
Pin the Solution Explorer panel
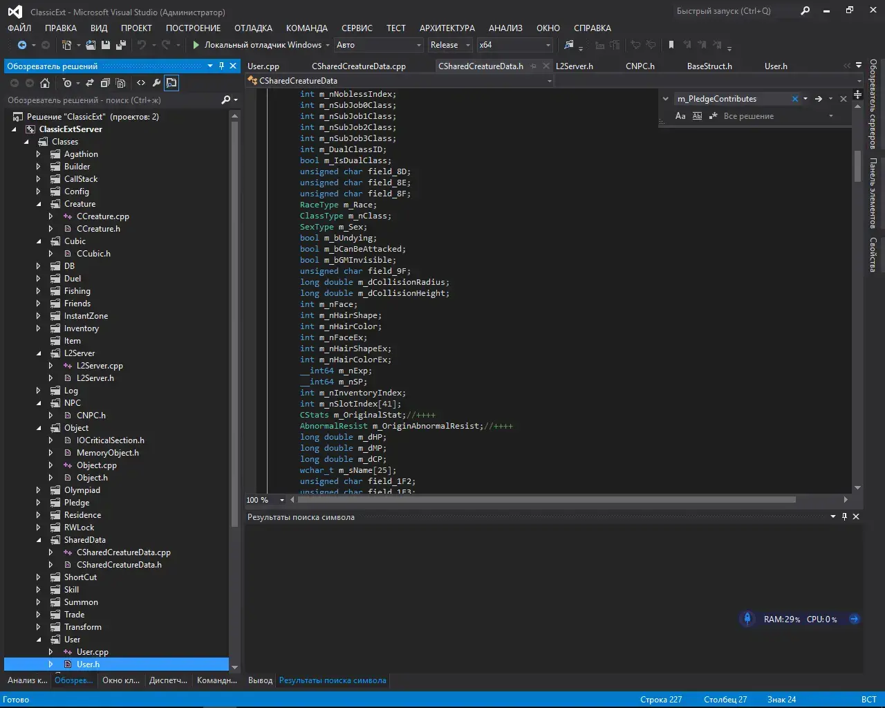pyautogui.click(x=221, y=66)
